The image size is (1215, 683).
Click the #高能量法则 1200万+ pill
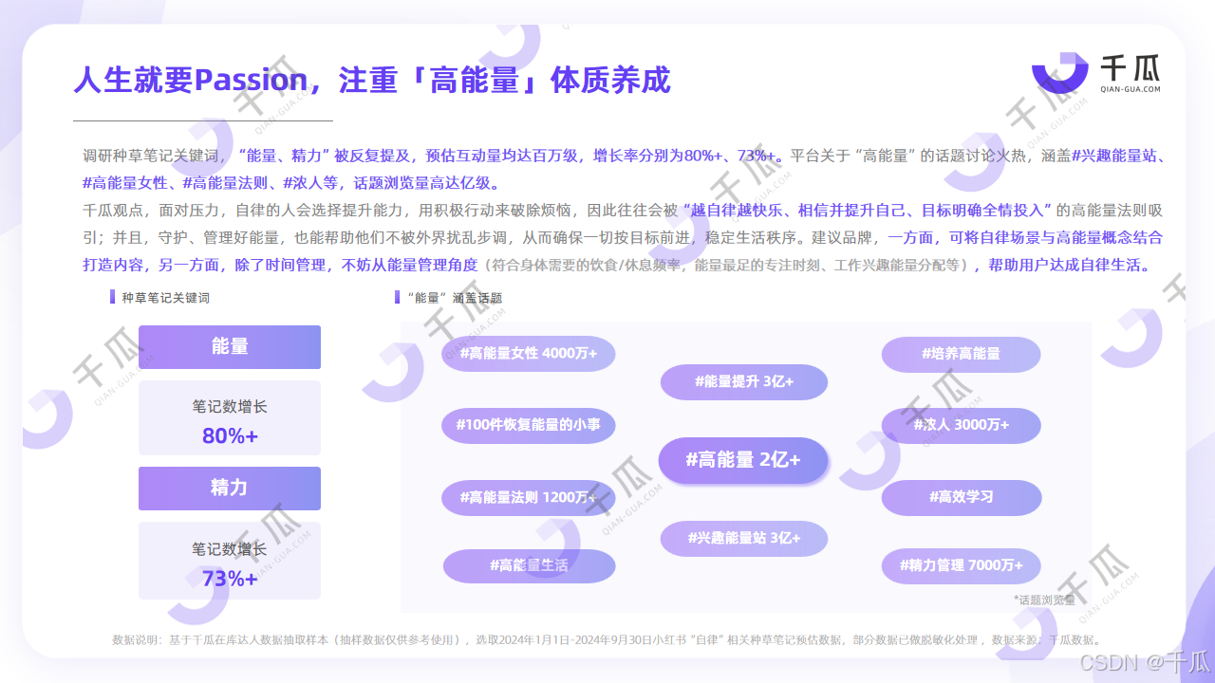click(x=529, y=497)
